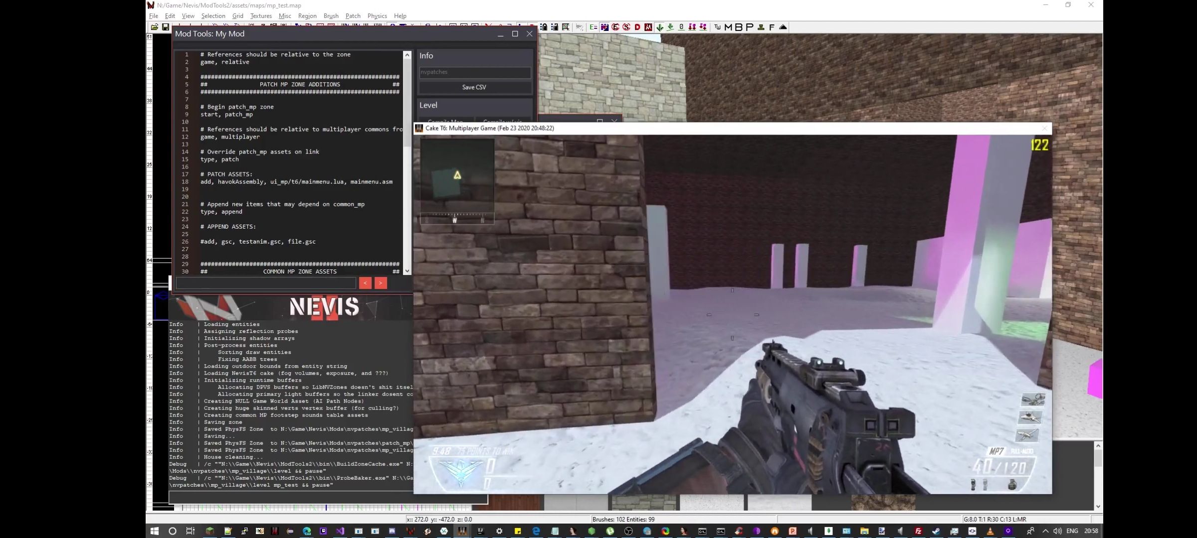
Task: Expand the system tray hidden icons chevron
Action: pos(1045,531)
